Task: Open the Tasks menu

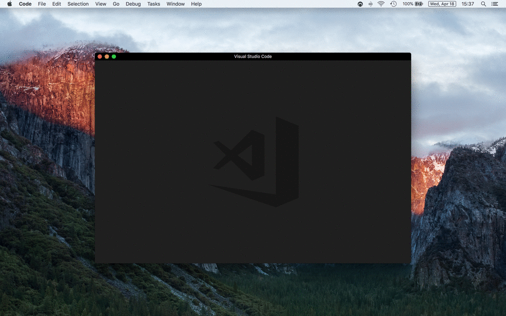Action: (153, 4)
